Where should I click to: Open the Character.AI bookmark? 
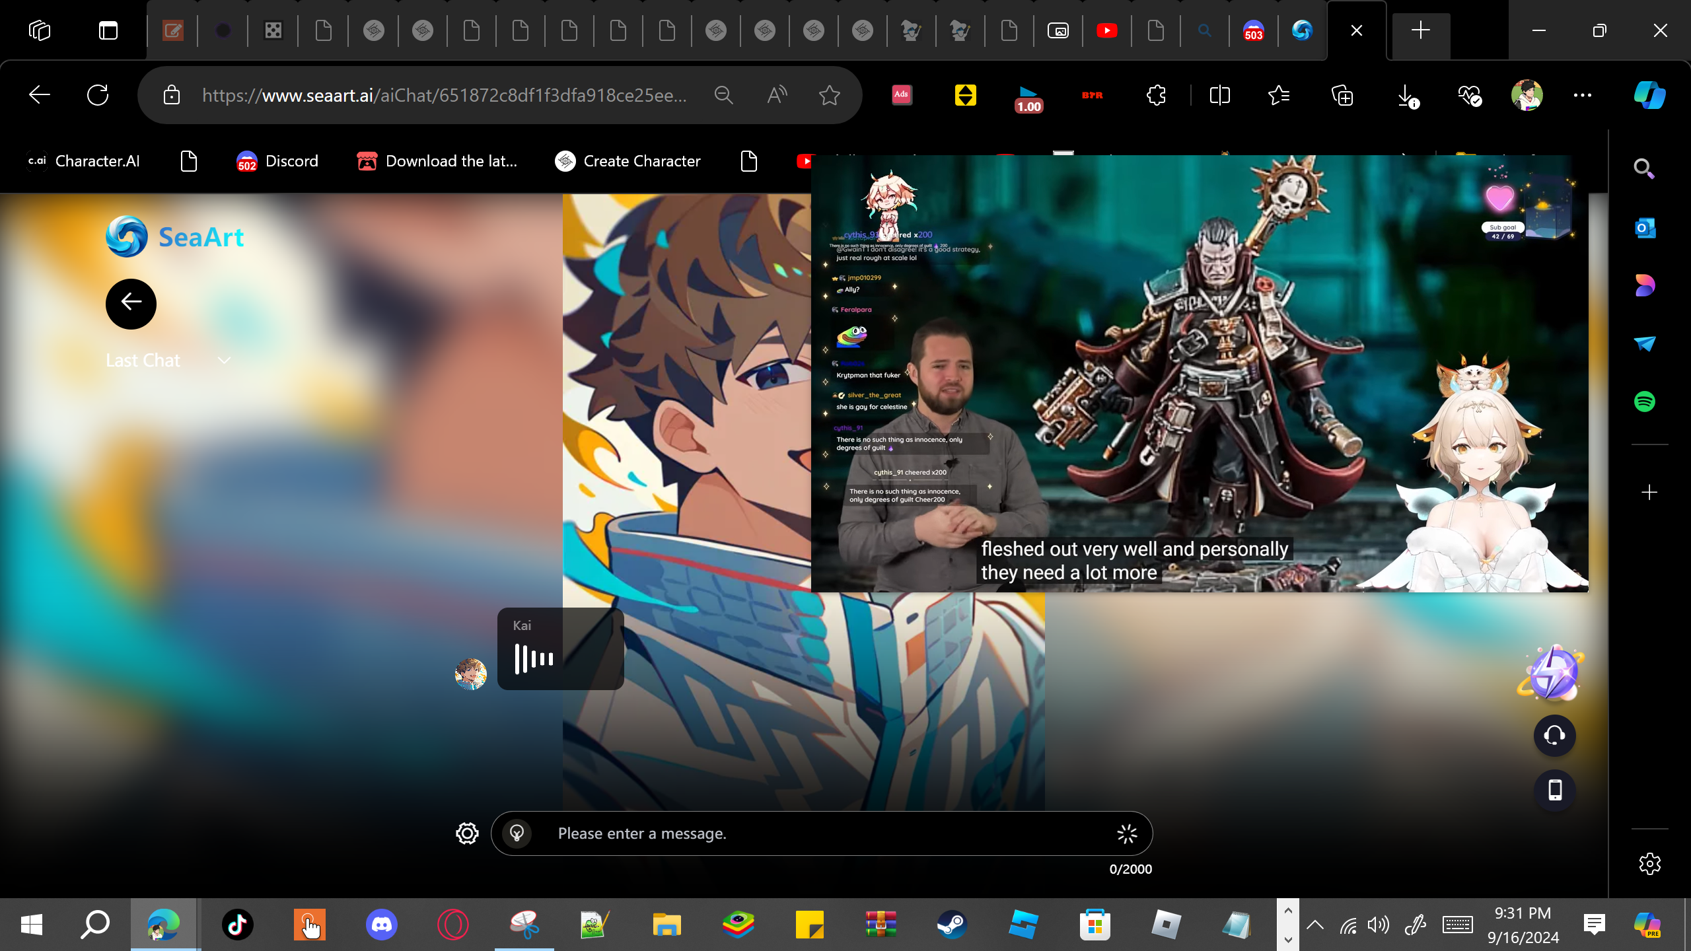(x=83, y=161)
